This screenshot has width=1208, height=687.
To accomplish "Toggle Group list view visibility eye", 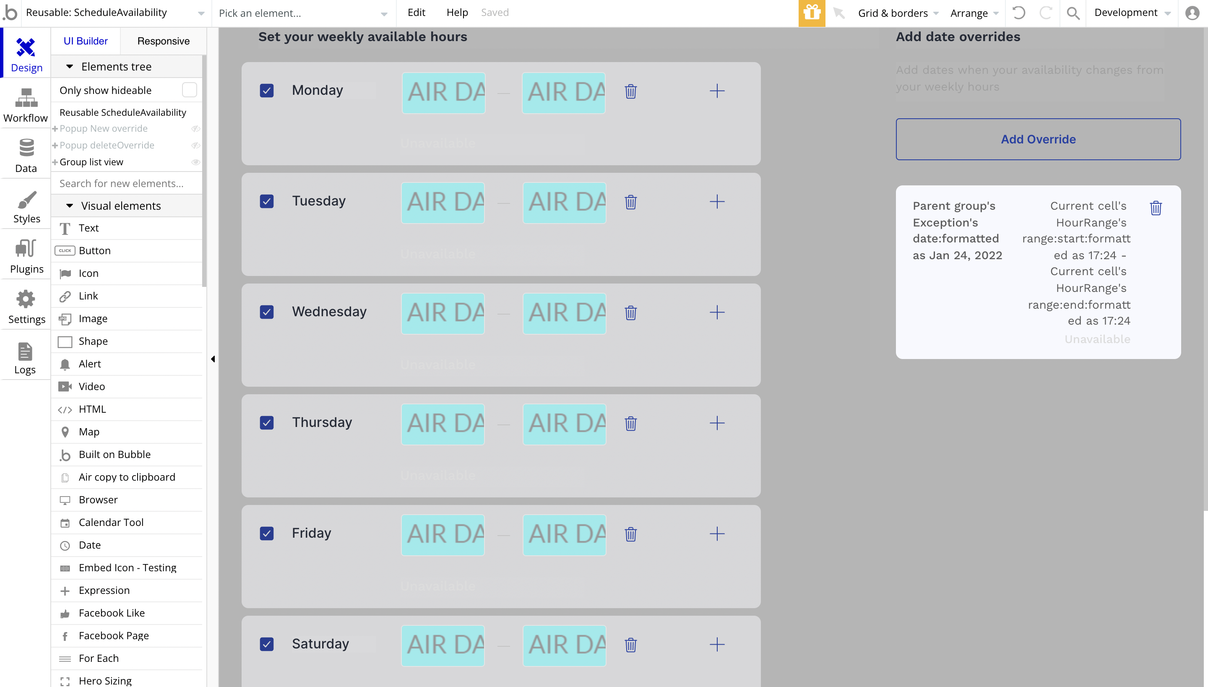I will [x=195, y=162].
